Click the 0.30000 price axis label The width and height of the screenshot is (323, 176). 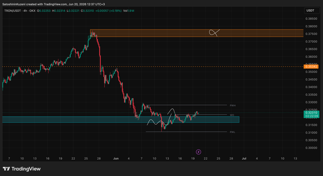coord(311,148)
